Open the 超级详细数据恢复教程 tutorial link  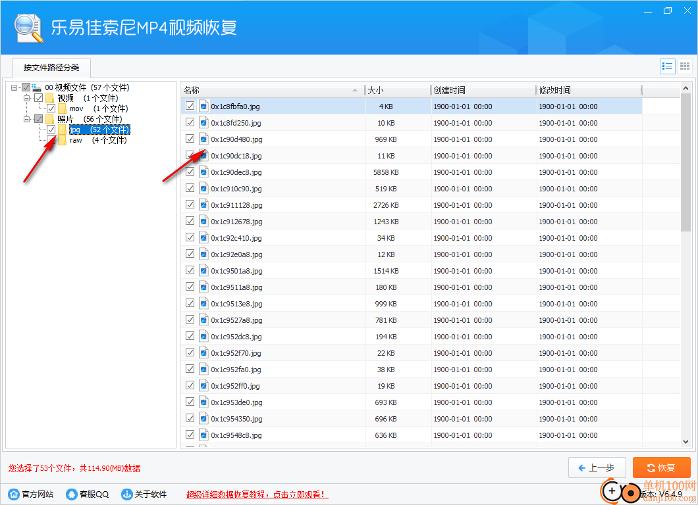click(257, 494)
